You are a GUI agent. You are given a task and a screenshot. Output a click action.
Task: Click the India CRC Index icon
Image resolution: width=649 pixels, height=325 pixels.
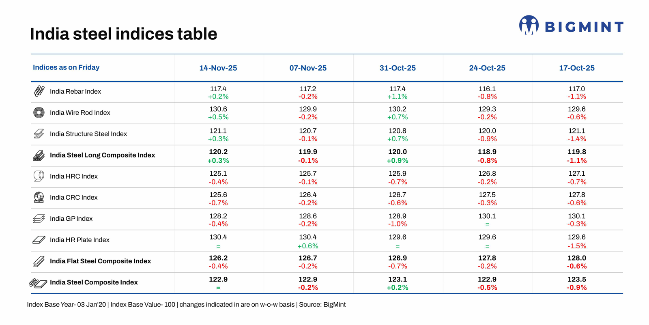coord(39,198)
